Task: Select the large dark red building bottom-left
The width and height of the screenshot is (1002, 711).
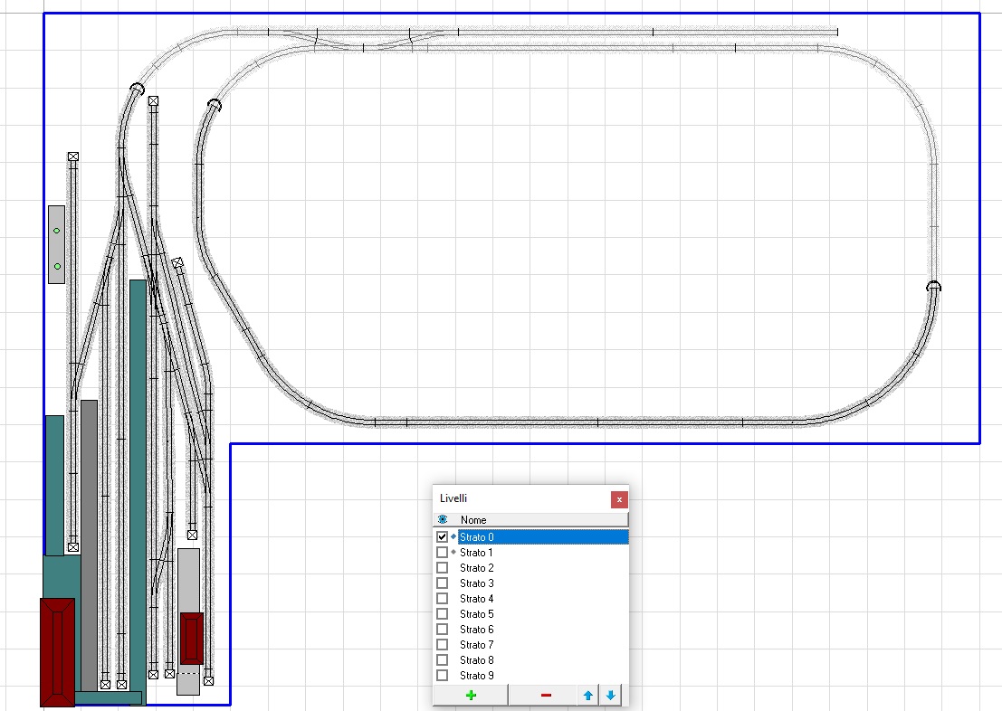Action: pyautogui.click(x=57, y=651)
